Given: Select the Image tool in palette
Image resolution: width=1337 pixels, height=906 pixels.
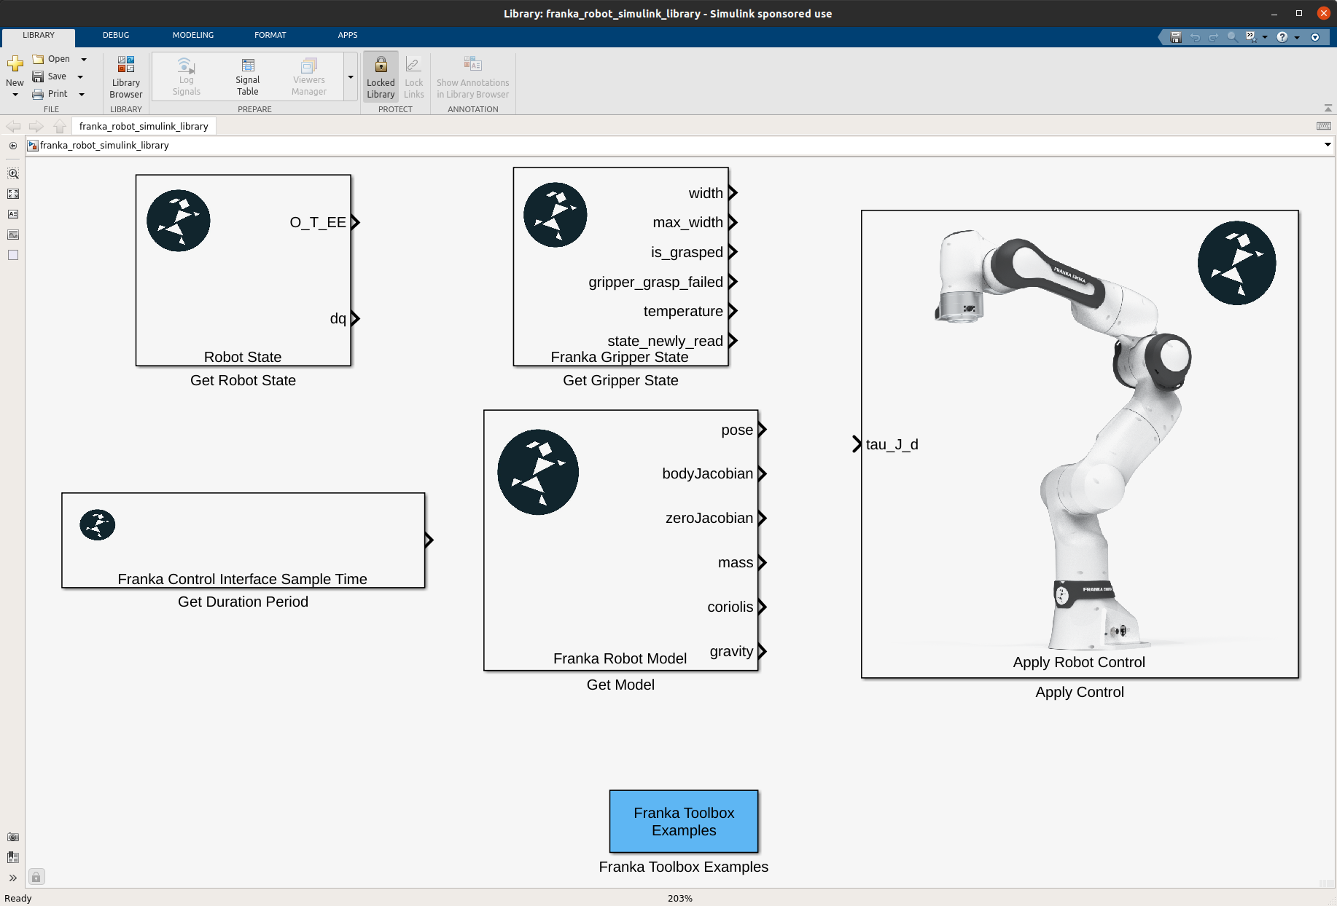Looking at the screenshot, I should click(13, 235).
